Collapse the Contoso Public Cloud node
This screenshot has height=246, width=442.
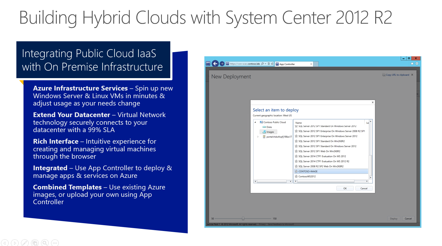(x=255, y=122)
